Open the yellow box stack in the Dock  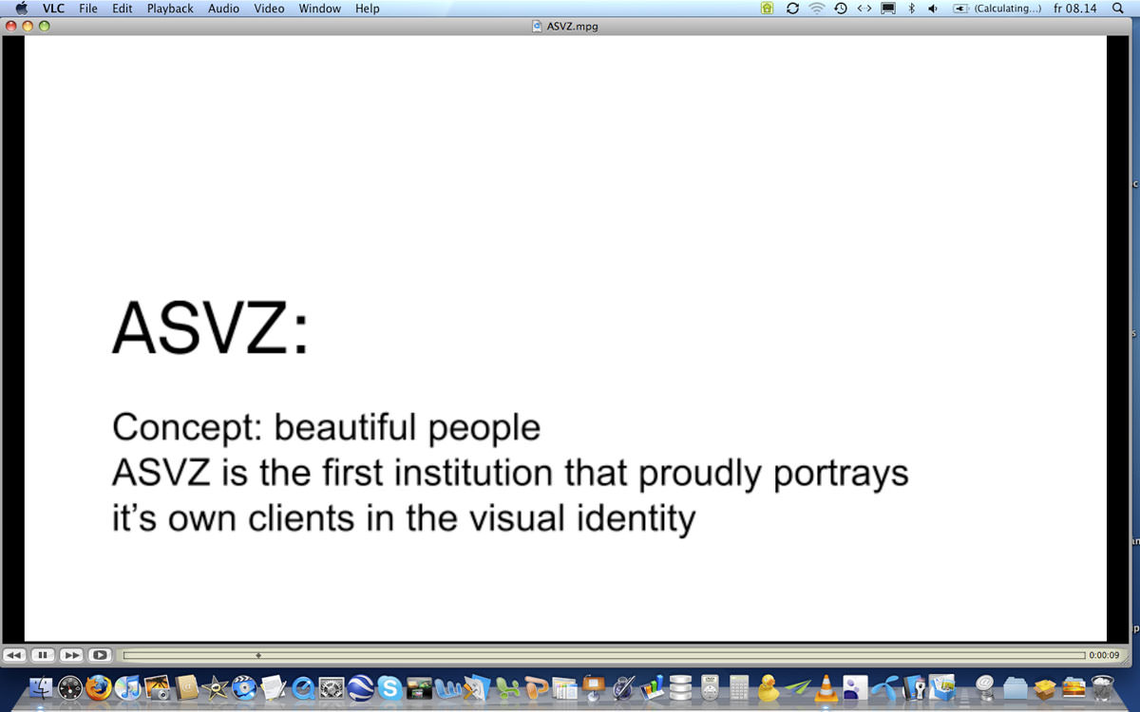pos(1044,687)
